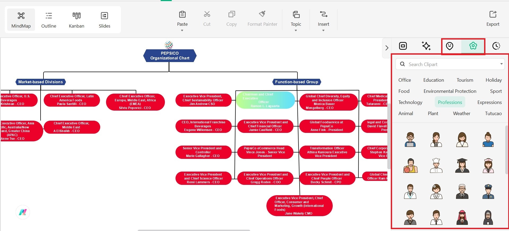Select the Weather clipart category
Image resolution: width=509 pixels, height=231 pixels.
[462, 114]
